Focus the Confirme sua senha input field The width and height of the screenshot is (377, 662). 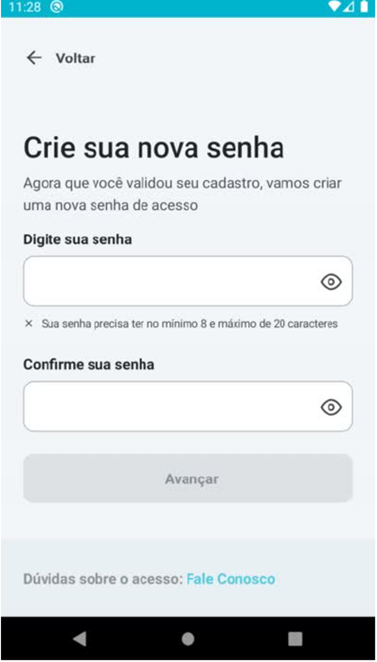[188, 406]
